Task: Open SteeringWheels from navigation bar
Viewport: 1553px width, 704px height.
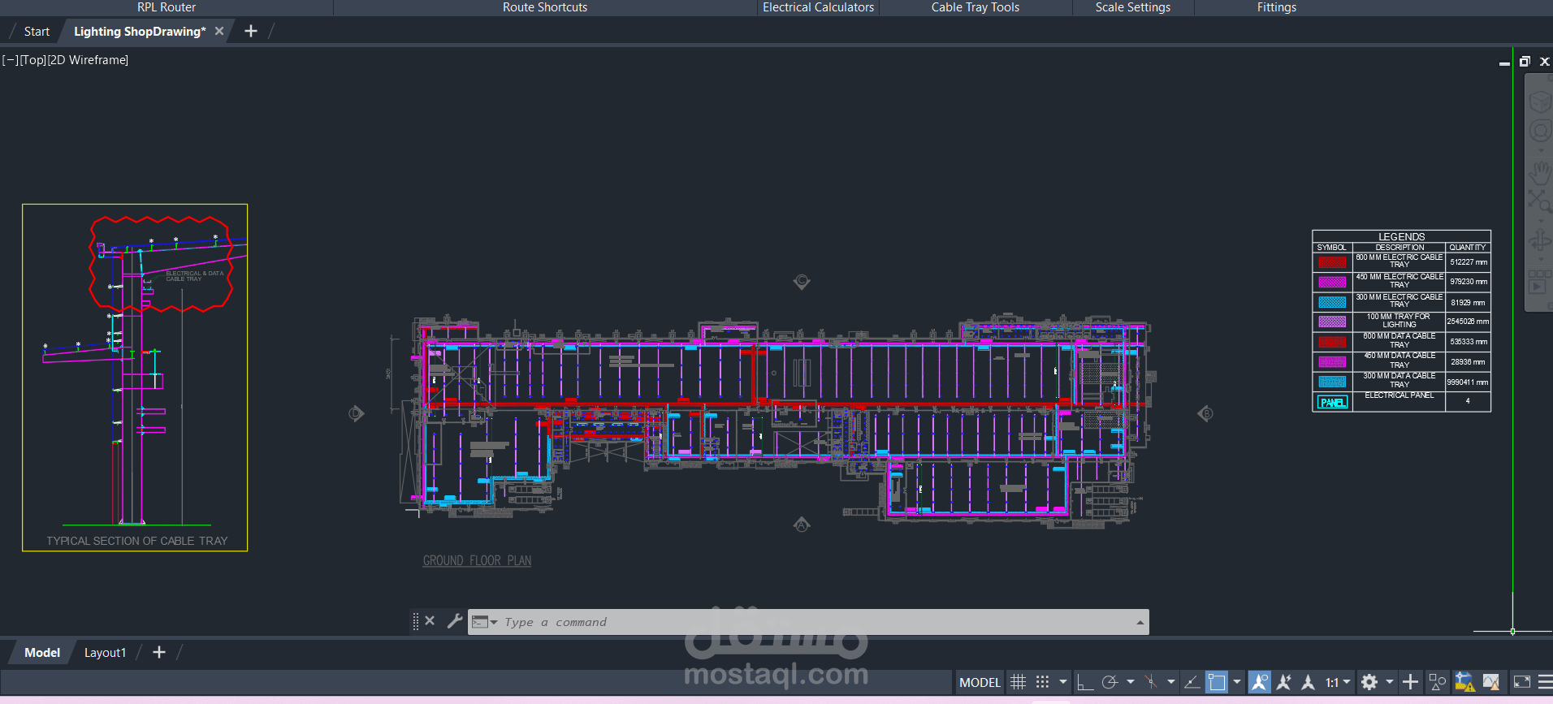Action: click(1541, 132)
